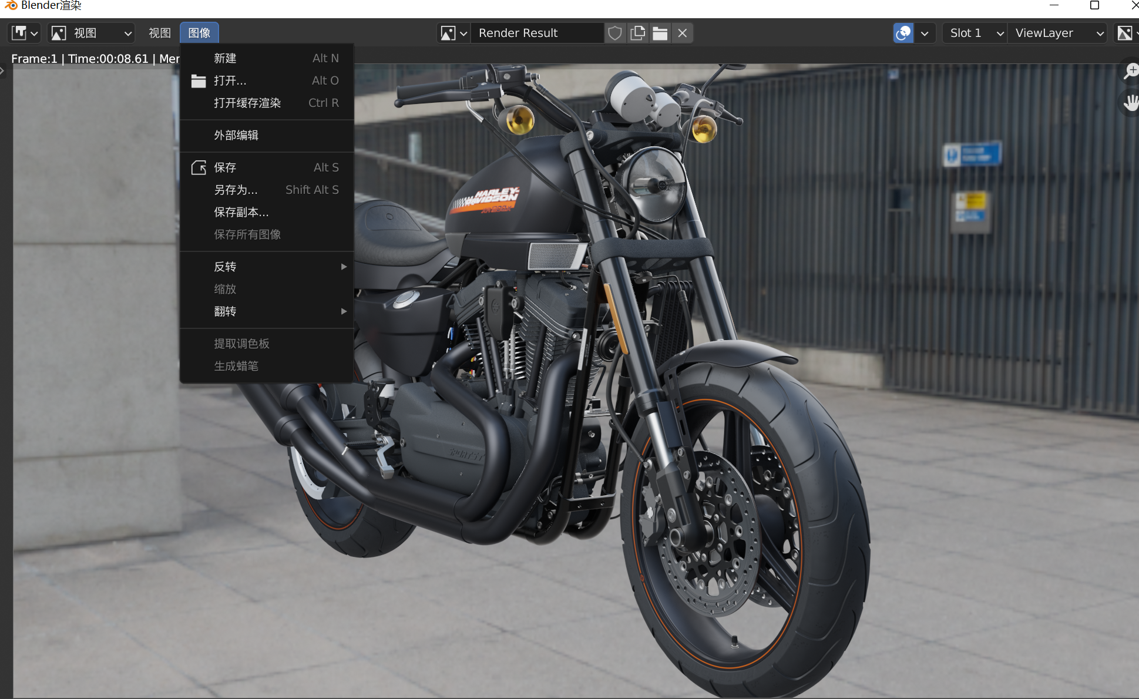Choose 打开... from the image menu
Screen dimensions: 1139x699
[267, 80]
